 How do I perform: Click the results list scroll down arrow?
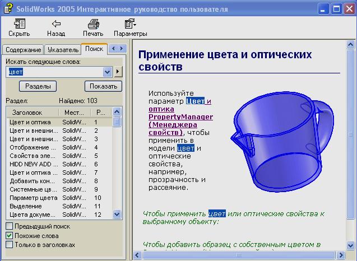pyautogui.click(x=117, y=214)
